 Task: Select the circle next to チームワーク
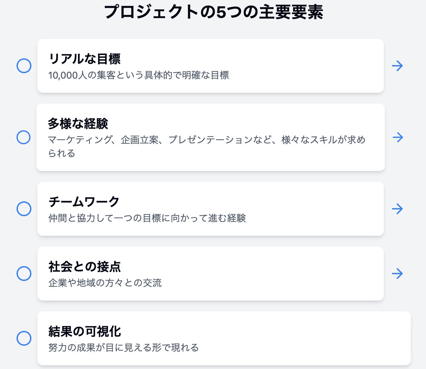tap(24, 209)
